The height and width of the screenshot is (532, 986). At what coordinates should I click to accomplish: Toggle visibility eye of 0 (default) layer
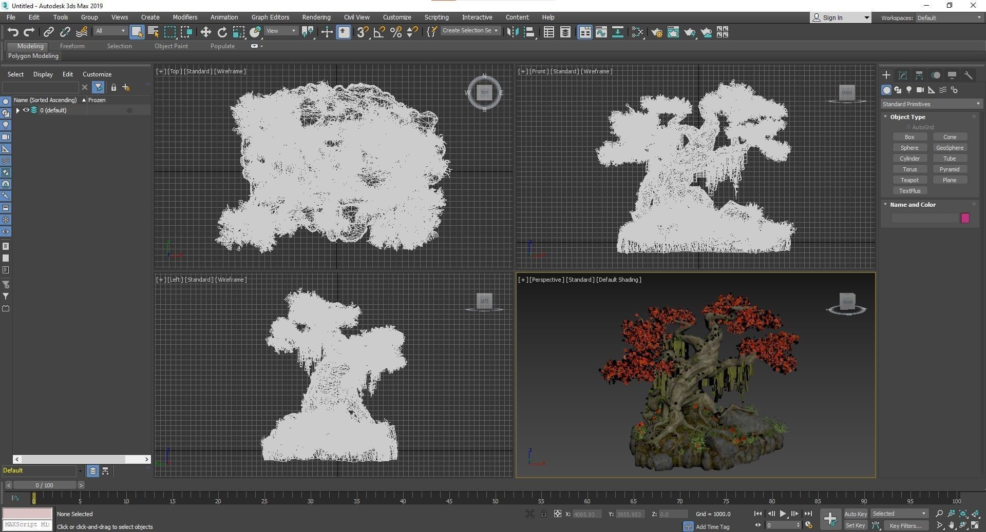tap(26, 110)
